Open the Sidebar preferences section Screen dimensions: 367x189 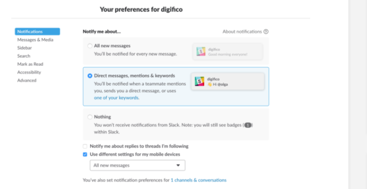[24, 48]
